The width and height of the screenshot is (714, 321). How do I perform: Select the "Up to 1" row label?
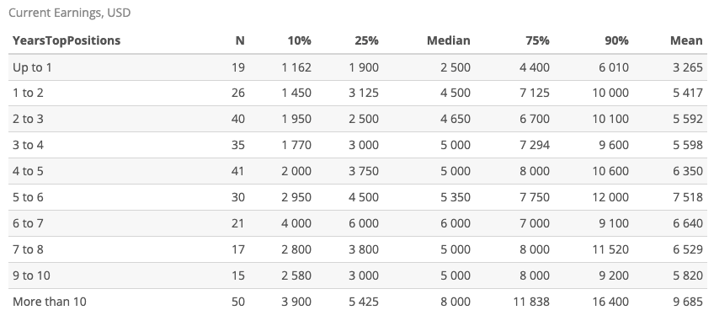[32, 67]
